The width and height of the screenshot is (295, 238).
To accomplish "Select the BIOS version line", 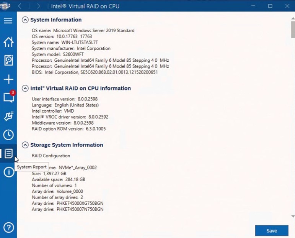I will click(x=95, y=72).
